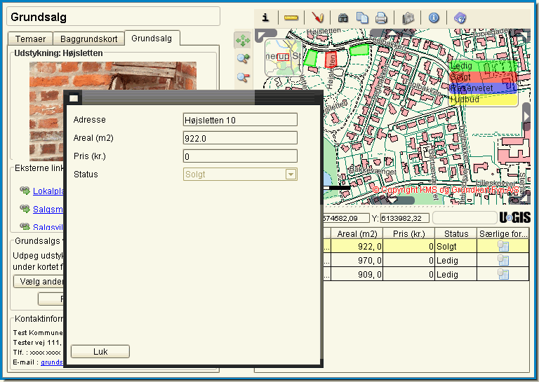Activate the zoom in magnifier tool
The image size is (539, 382).
coord(243,59)
